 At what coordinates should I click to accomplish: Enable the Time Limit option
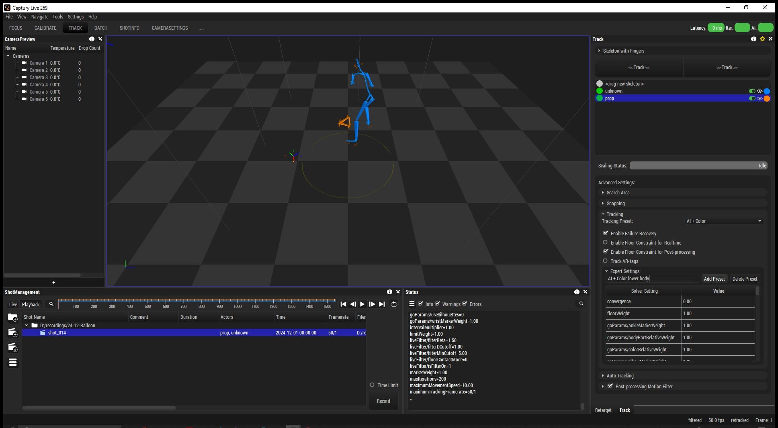pyautogui.click(x=372, y=385)
